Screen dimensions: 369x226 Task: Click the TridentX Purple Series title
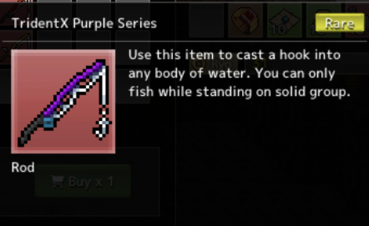click(x=84, y=23)
